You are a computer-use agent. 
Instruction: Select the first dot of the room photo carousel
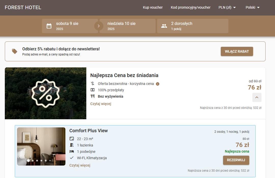pos(29,160)
